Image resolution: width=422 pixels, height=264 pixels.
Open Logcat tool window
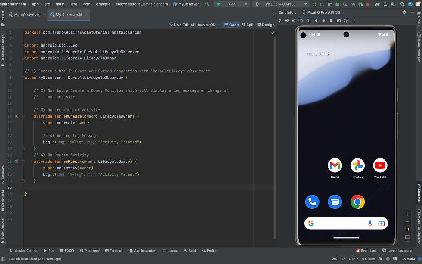[171, 251]
